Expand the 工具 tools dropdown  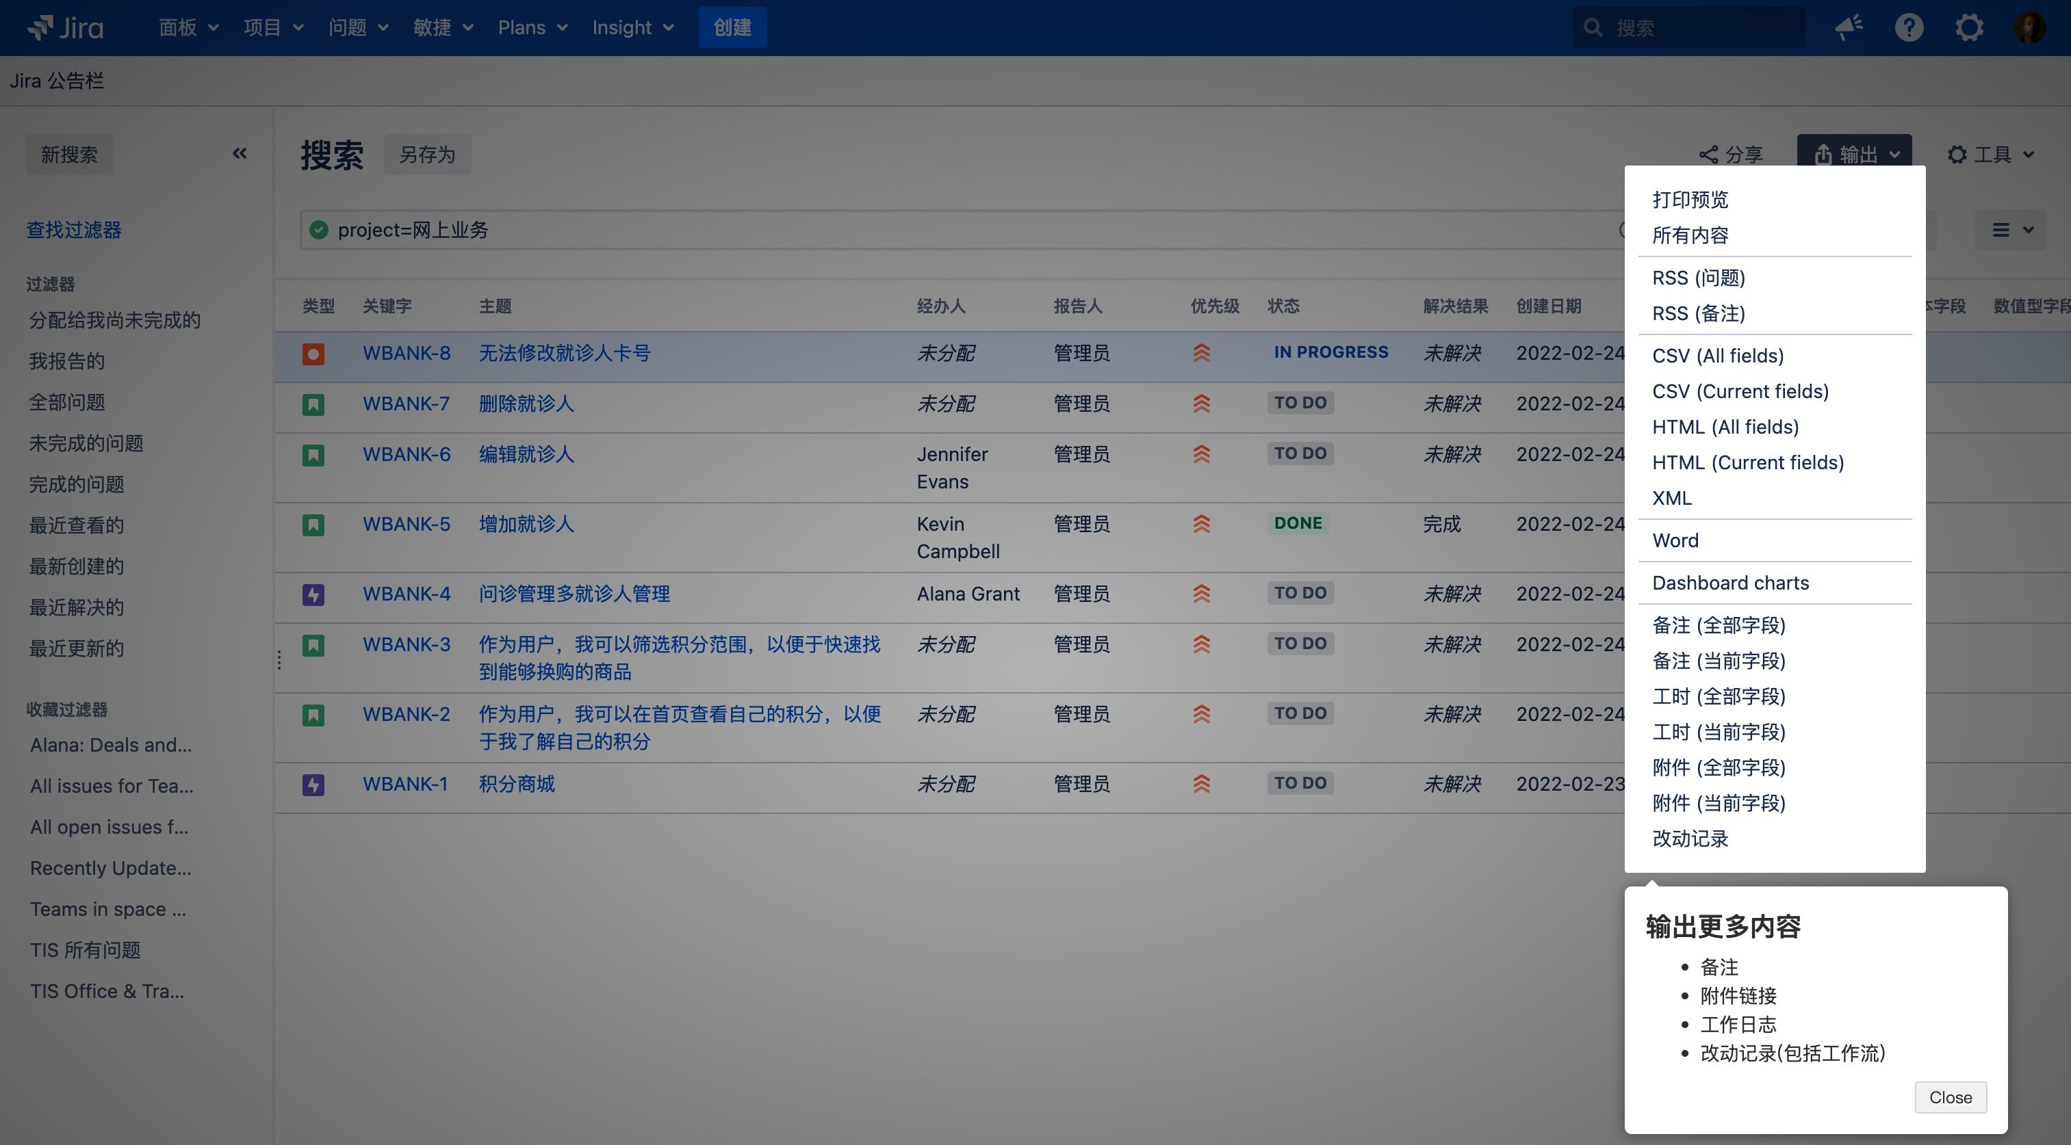pyautogui.click(x=1991, y=155)
